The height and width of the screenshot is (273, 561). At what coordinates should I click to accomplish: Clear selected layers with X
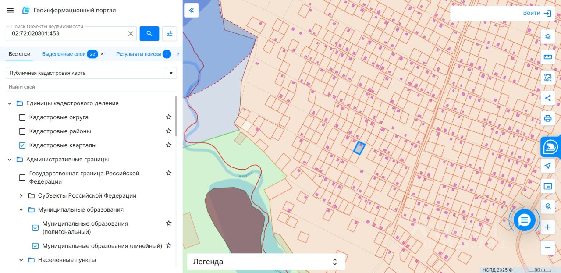[x=102, y=54]
